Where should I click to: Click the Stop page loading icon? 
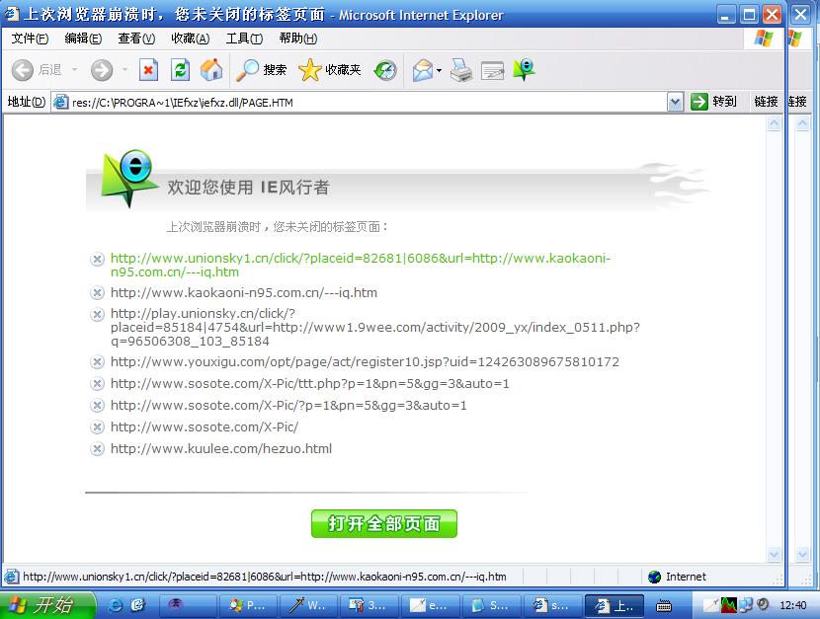[x=148, y=70]
